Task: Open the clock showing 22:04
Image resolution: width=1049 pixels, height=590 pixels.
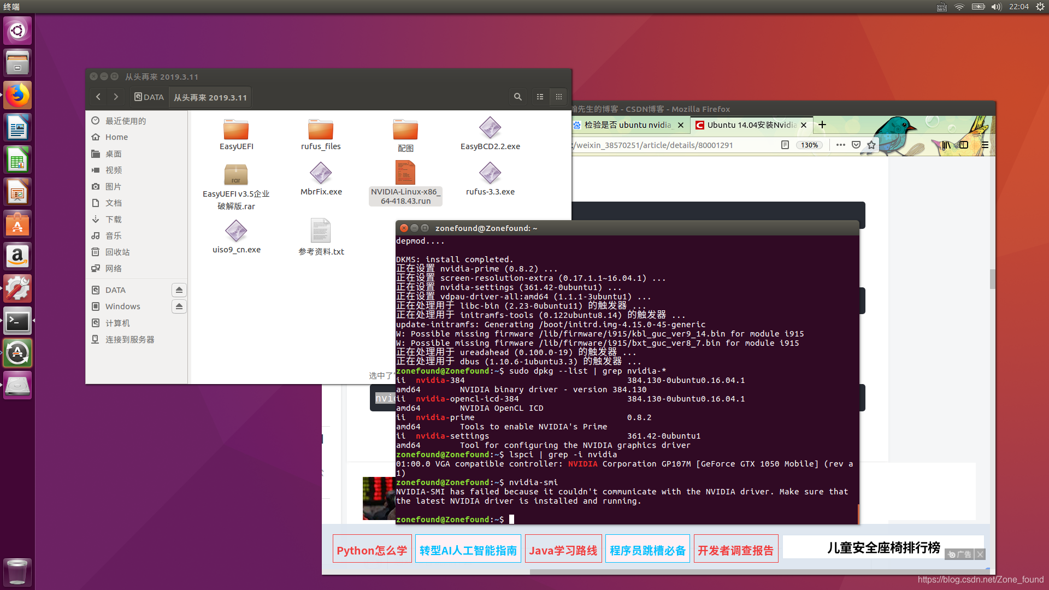Action: [1019, 7]
